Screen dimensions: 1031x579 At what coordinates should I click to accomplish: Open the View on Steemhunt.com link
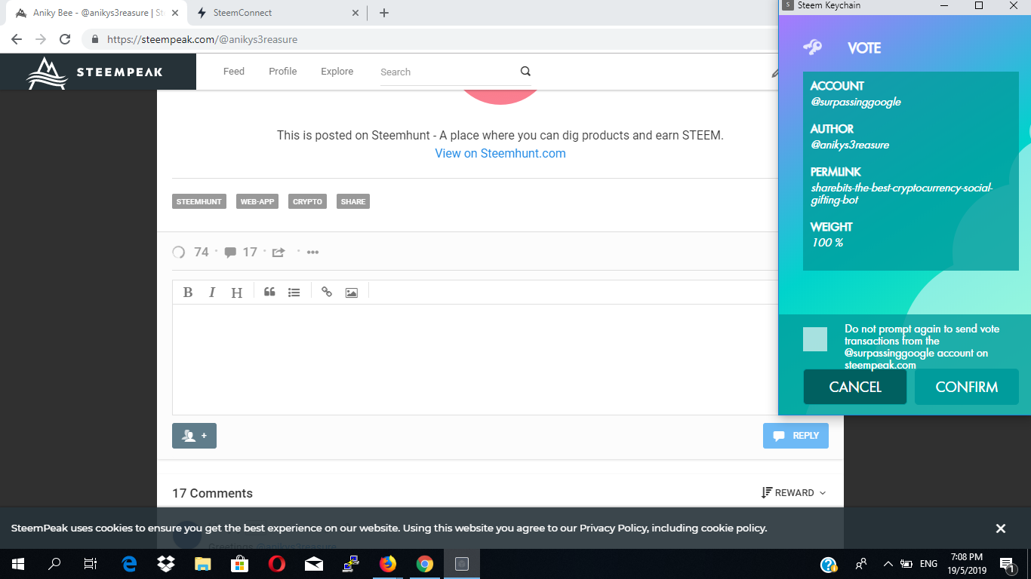(x=500, y=153)
